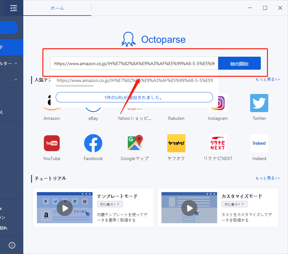The height and width of the screenshot is (254, 288).
Task: Play the テンプレートモード tutorial video
Action: 65,208
